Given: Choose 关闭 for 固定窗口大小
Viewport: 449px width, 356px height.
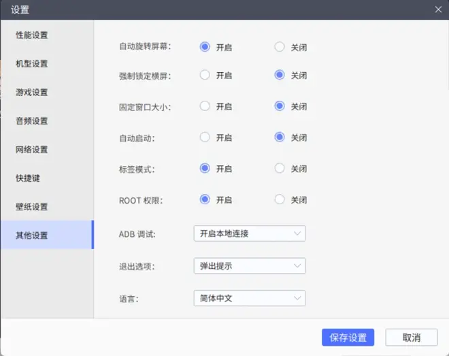Looking at the screenshot, I should point(280,106).
